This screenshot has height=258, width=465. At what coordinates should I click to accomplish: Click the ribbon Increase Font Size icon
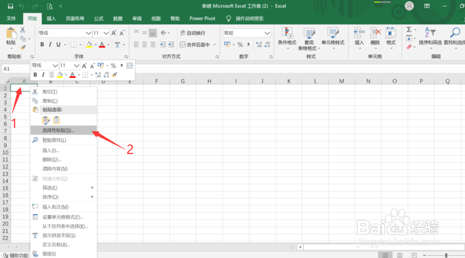coord(114,33)
